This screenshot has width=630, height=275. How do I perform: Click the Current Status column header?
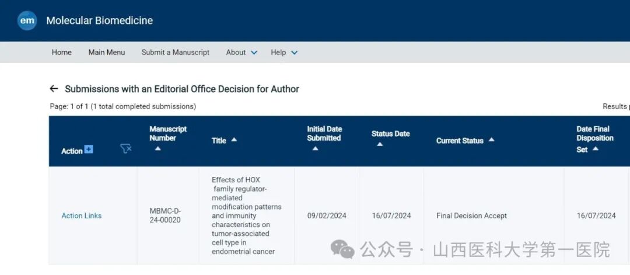(460, 141)
